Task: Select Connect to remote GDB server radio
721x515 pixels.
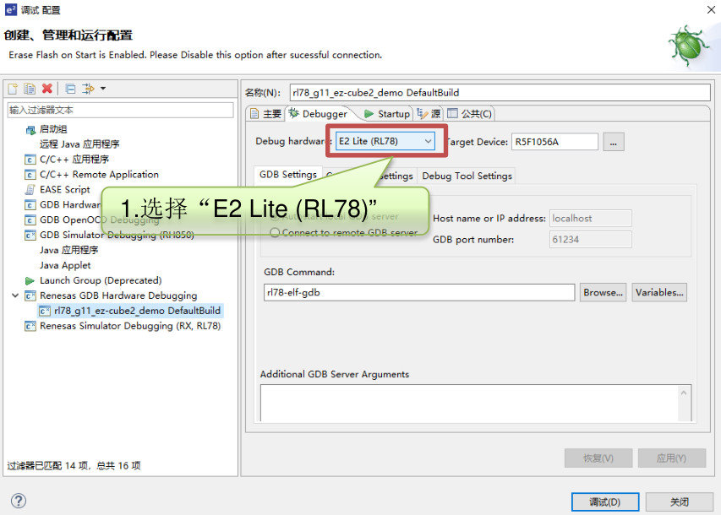Action: coord(275,233)
